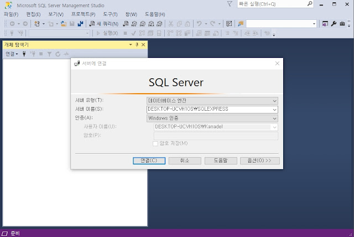Open the Activity Monitor icon
The width and height of the screenshot is (354, 237).
(x=228, y=24)
